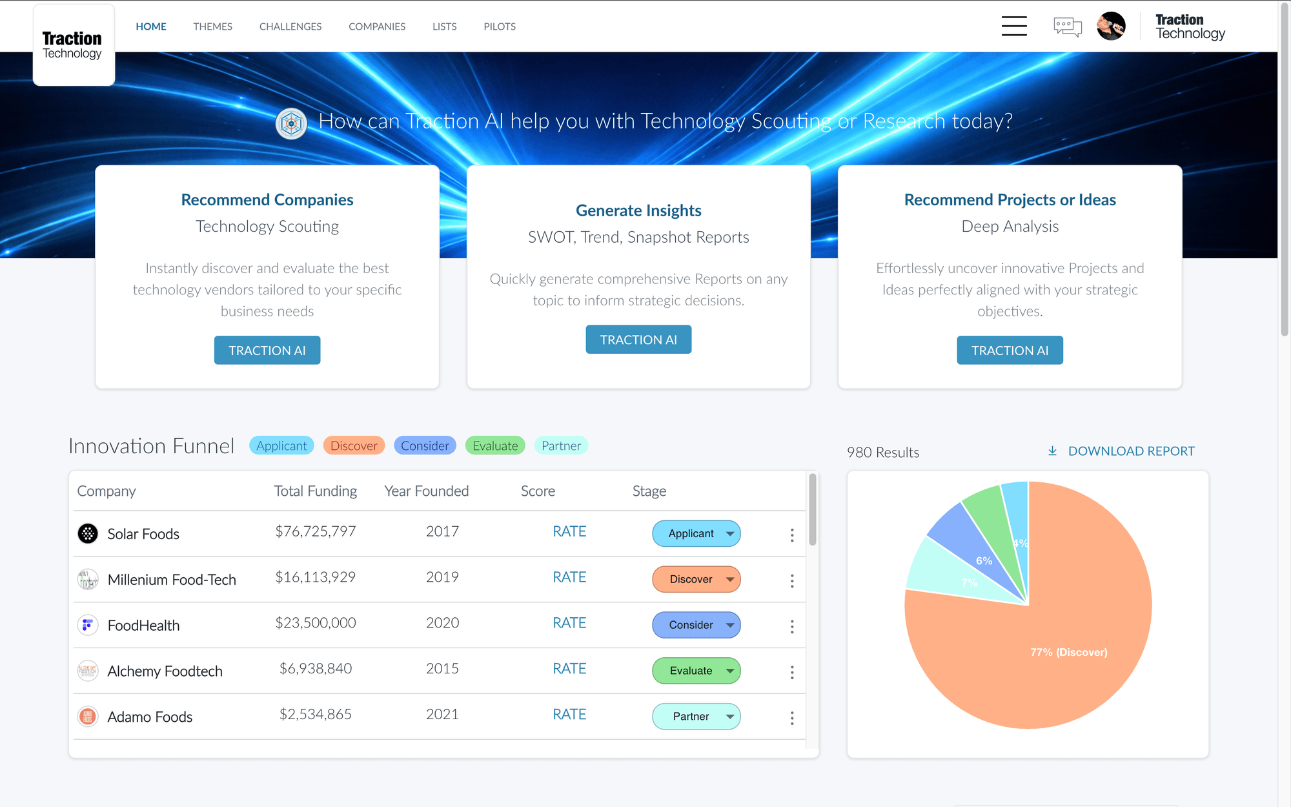Click the Download Report link
1291x807 pixels.
[1131, 451]
